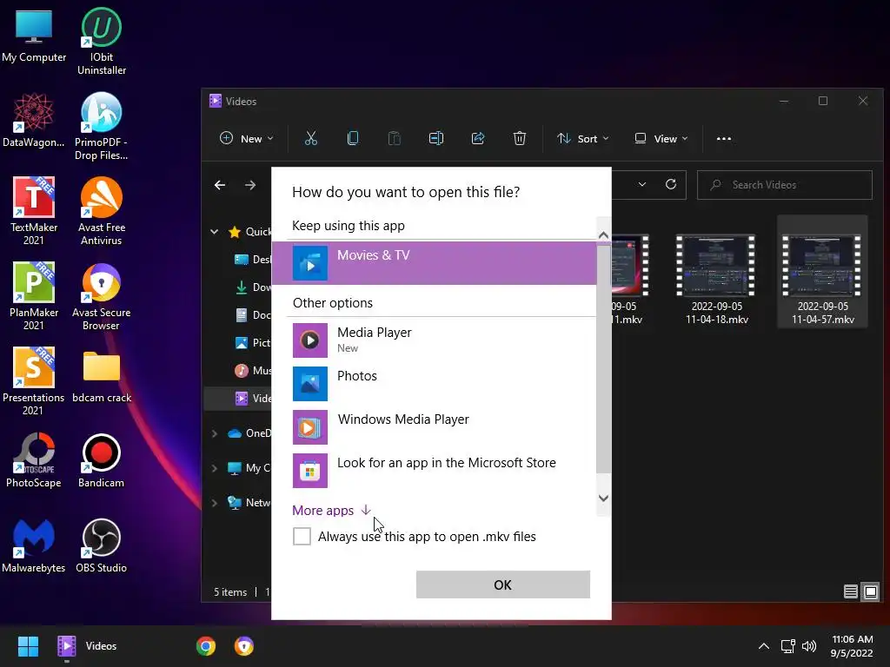Viewport: 890px width, 667px height.
Task: Click the Share icon in Videos toolbar
Action: (x=478, y=138)
